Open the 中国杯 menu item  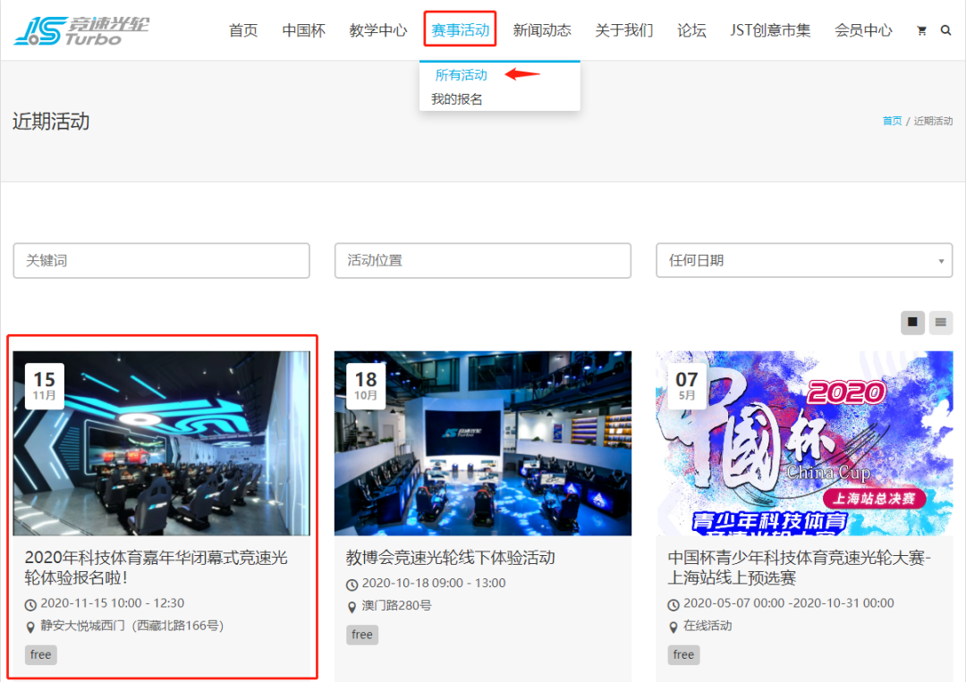tap(304, 30)
